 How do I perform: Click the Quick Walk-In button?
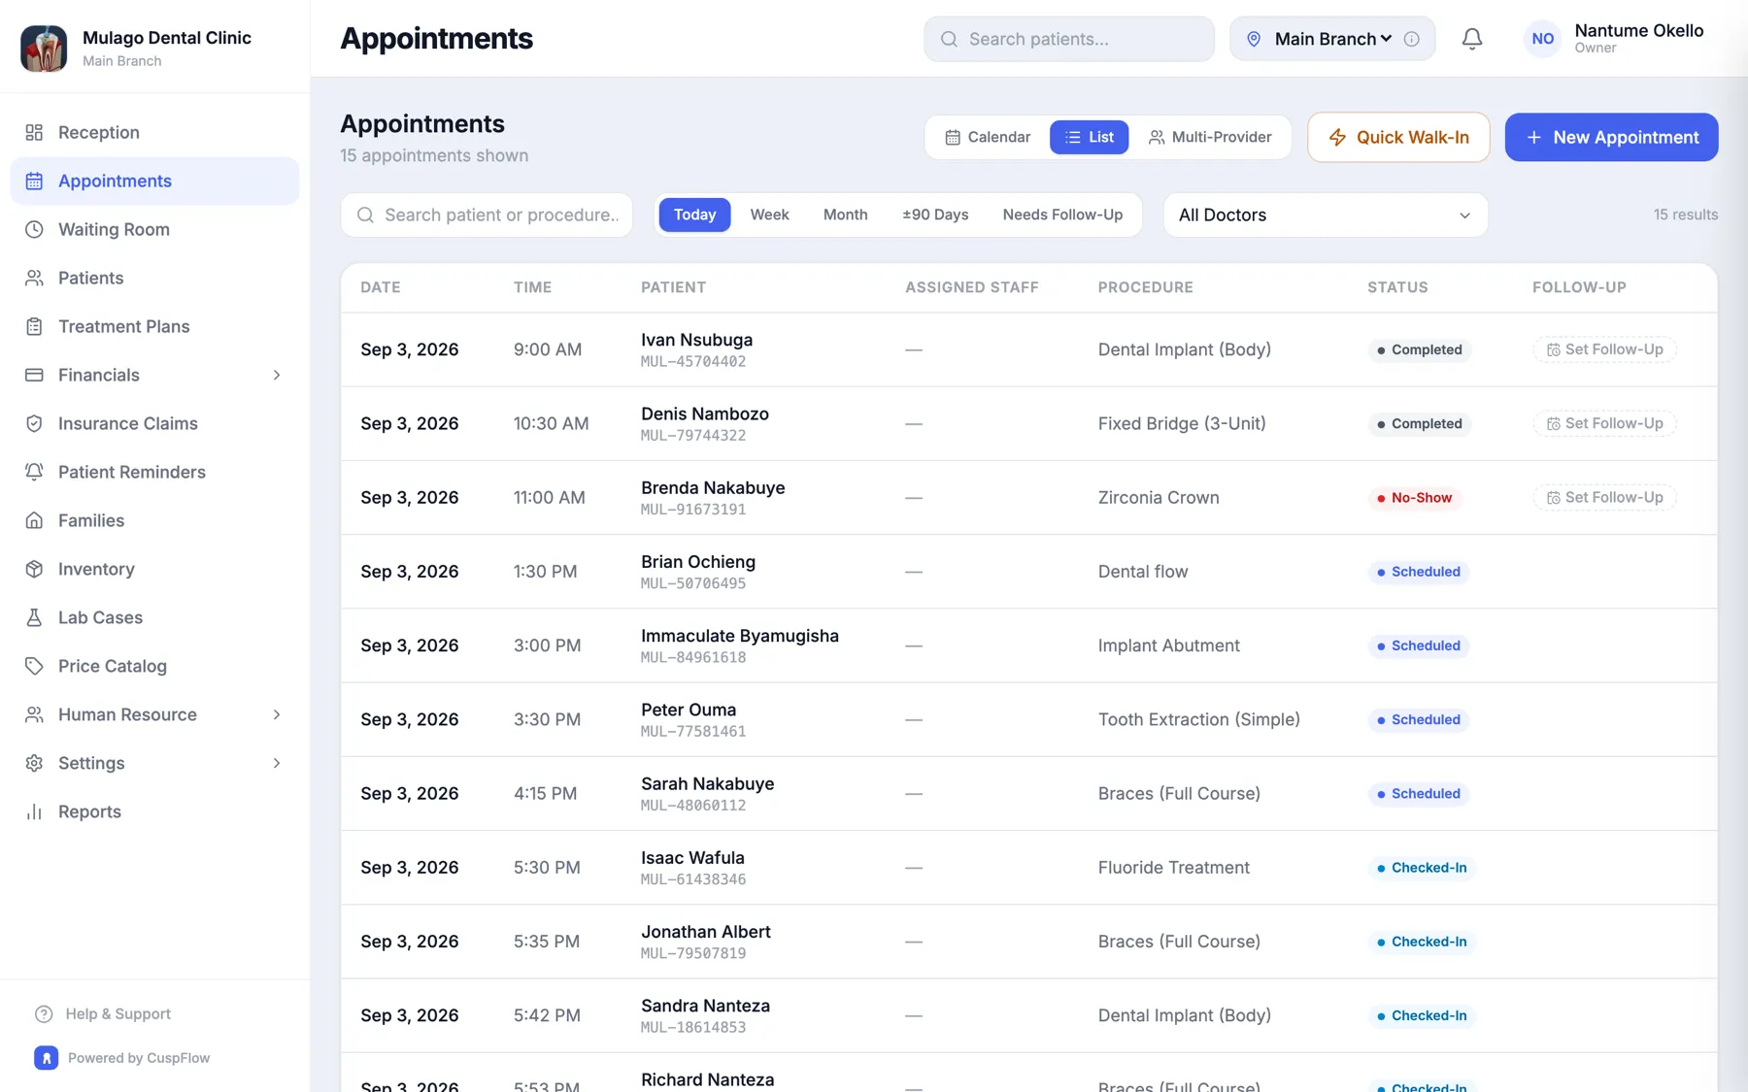(x=1398, y=137)
